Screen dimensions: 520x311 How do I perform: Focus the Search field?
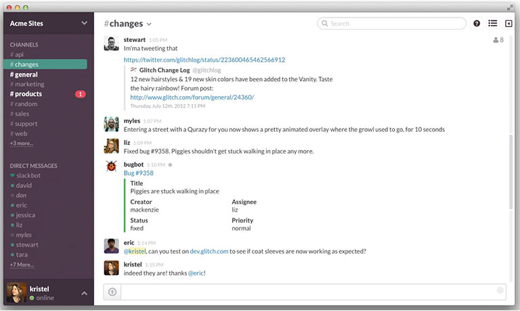(x=391, y=23)
